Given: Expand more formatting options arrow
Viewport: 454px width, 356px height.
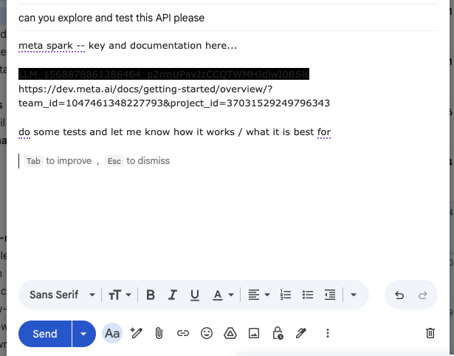Looking at the screenshot, I should pyautogui.click(x=354, y=295).
